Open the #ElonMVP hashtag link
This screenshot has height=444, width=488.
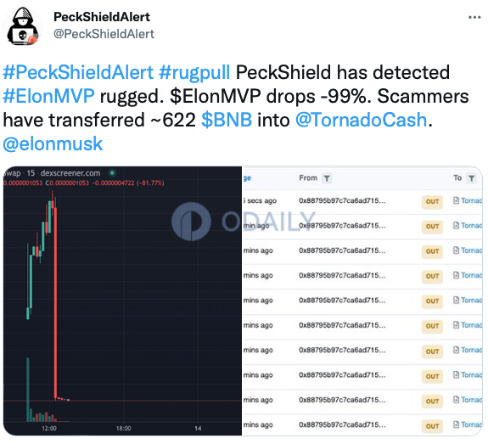tap(48, 96)
